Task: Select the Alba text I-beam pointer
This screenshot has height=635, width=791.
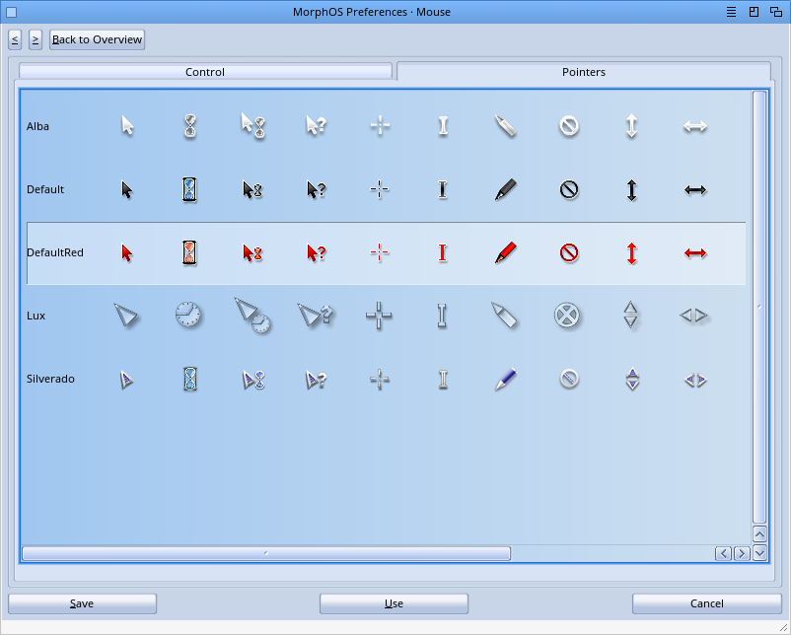Action: click(x=443, y=126)
